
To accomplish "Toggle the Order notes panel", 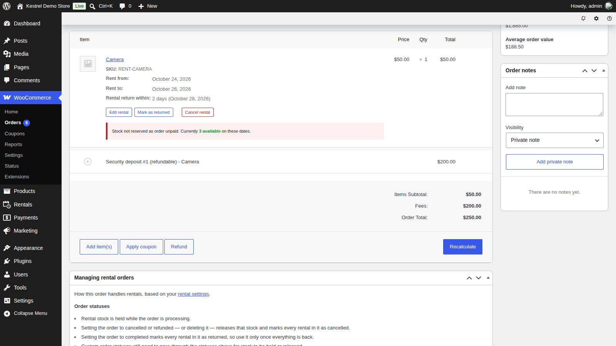I will tap(603, 71).
